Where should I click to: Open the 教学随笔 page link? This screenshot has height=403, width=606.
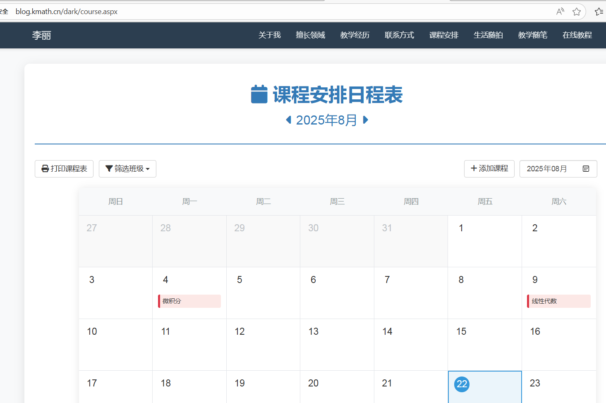(532, 35)
